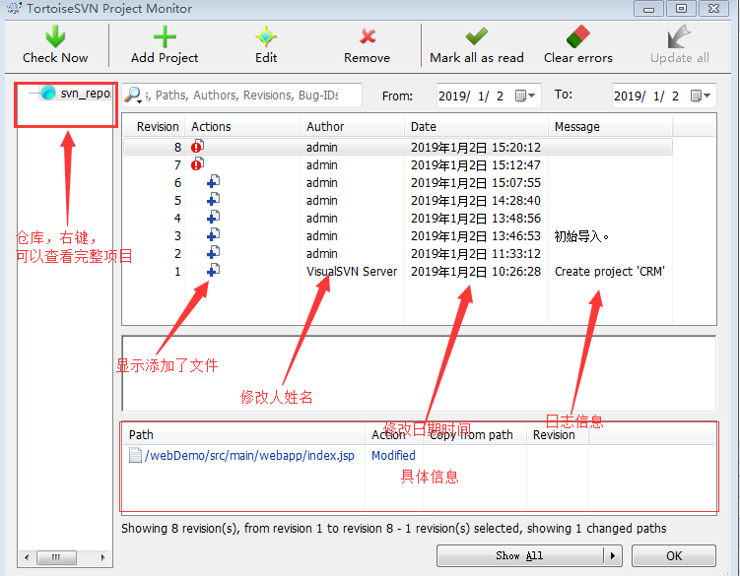Click the Edit star icon

click(x=266, y=36)
